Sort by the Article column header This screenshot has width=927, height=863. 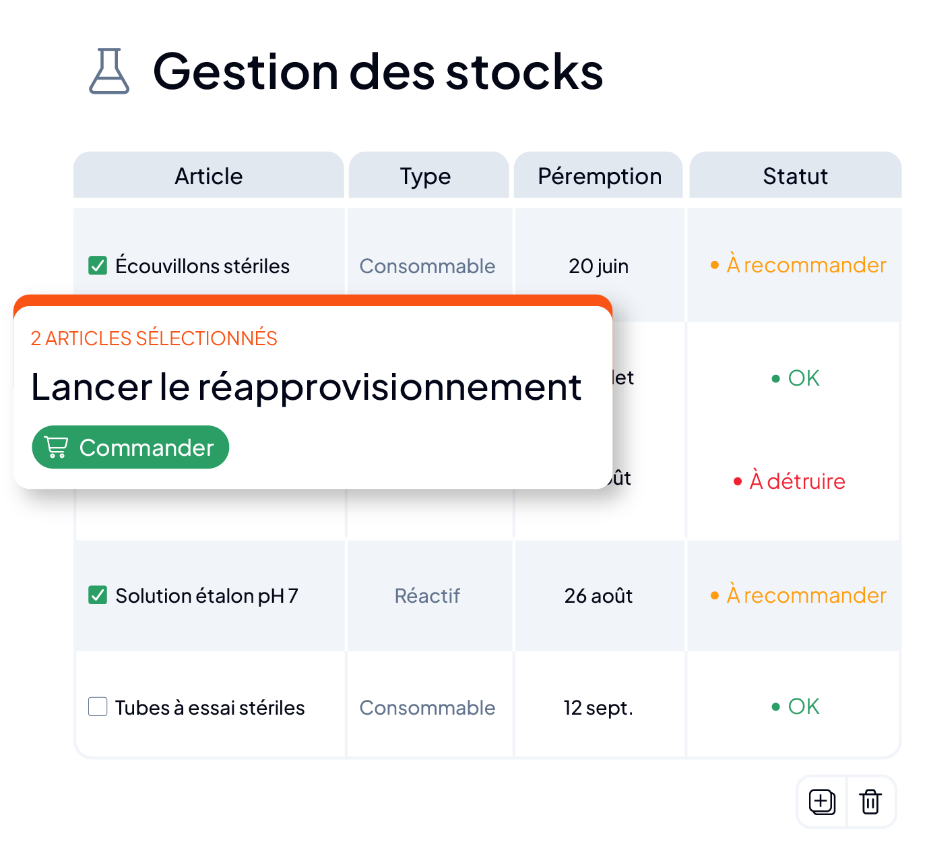(x=209, y=175)
